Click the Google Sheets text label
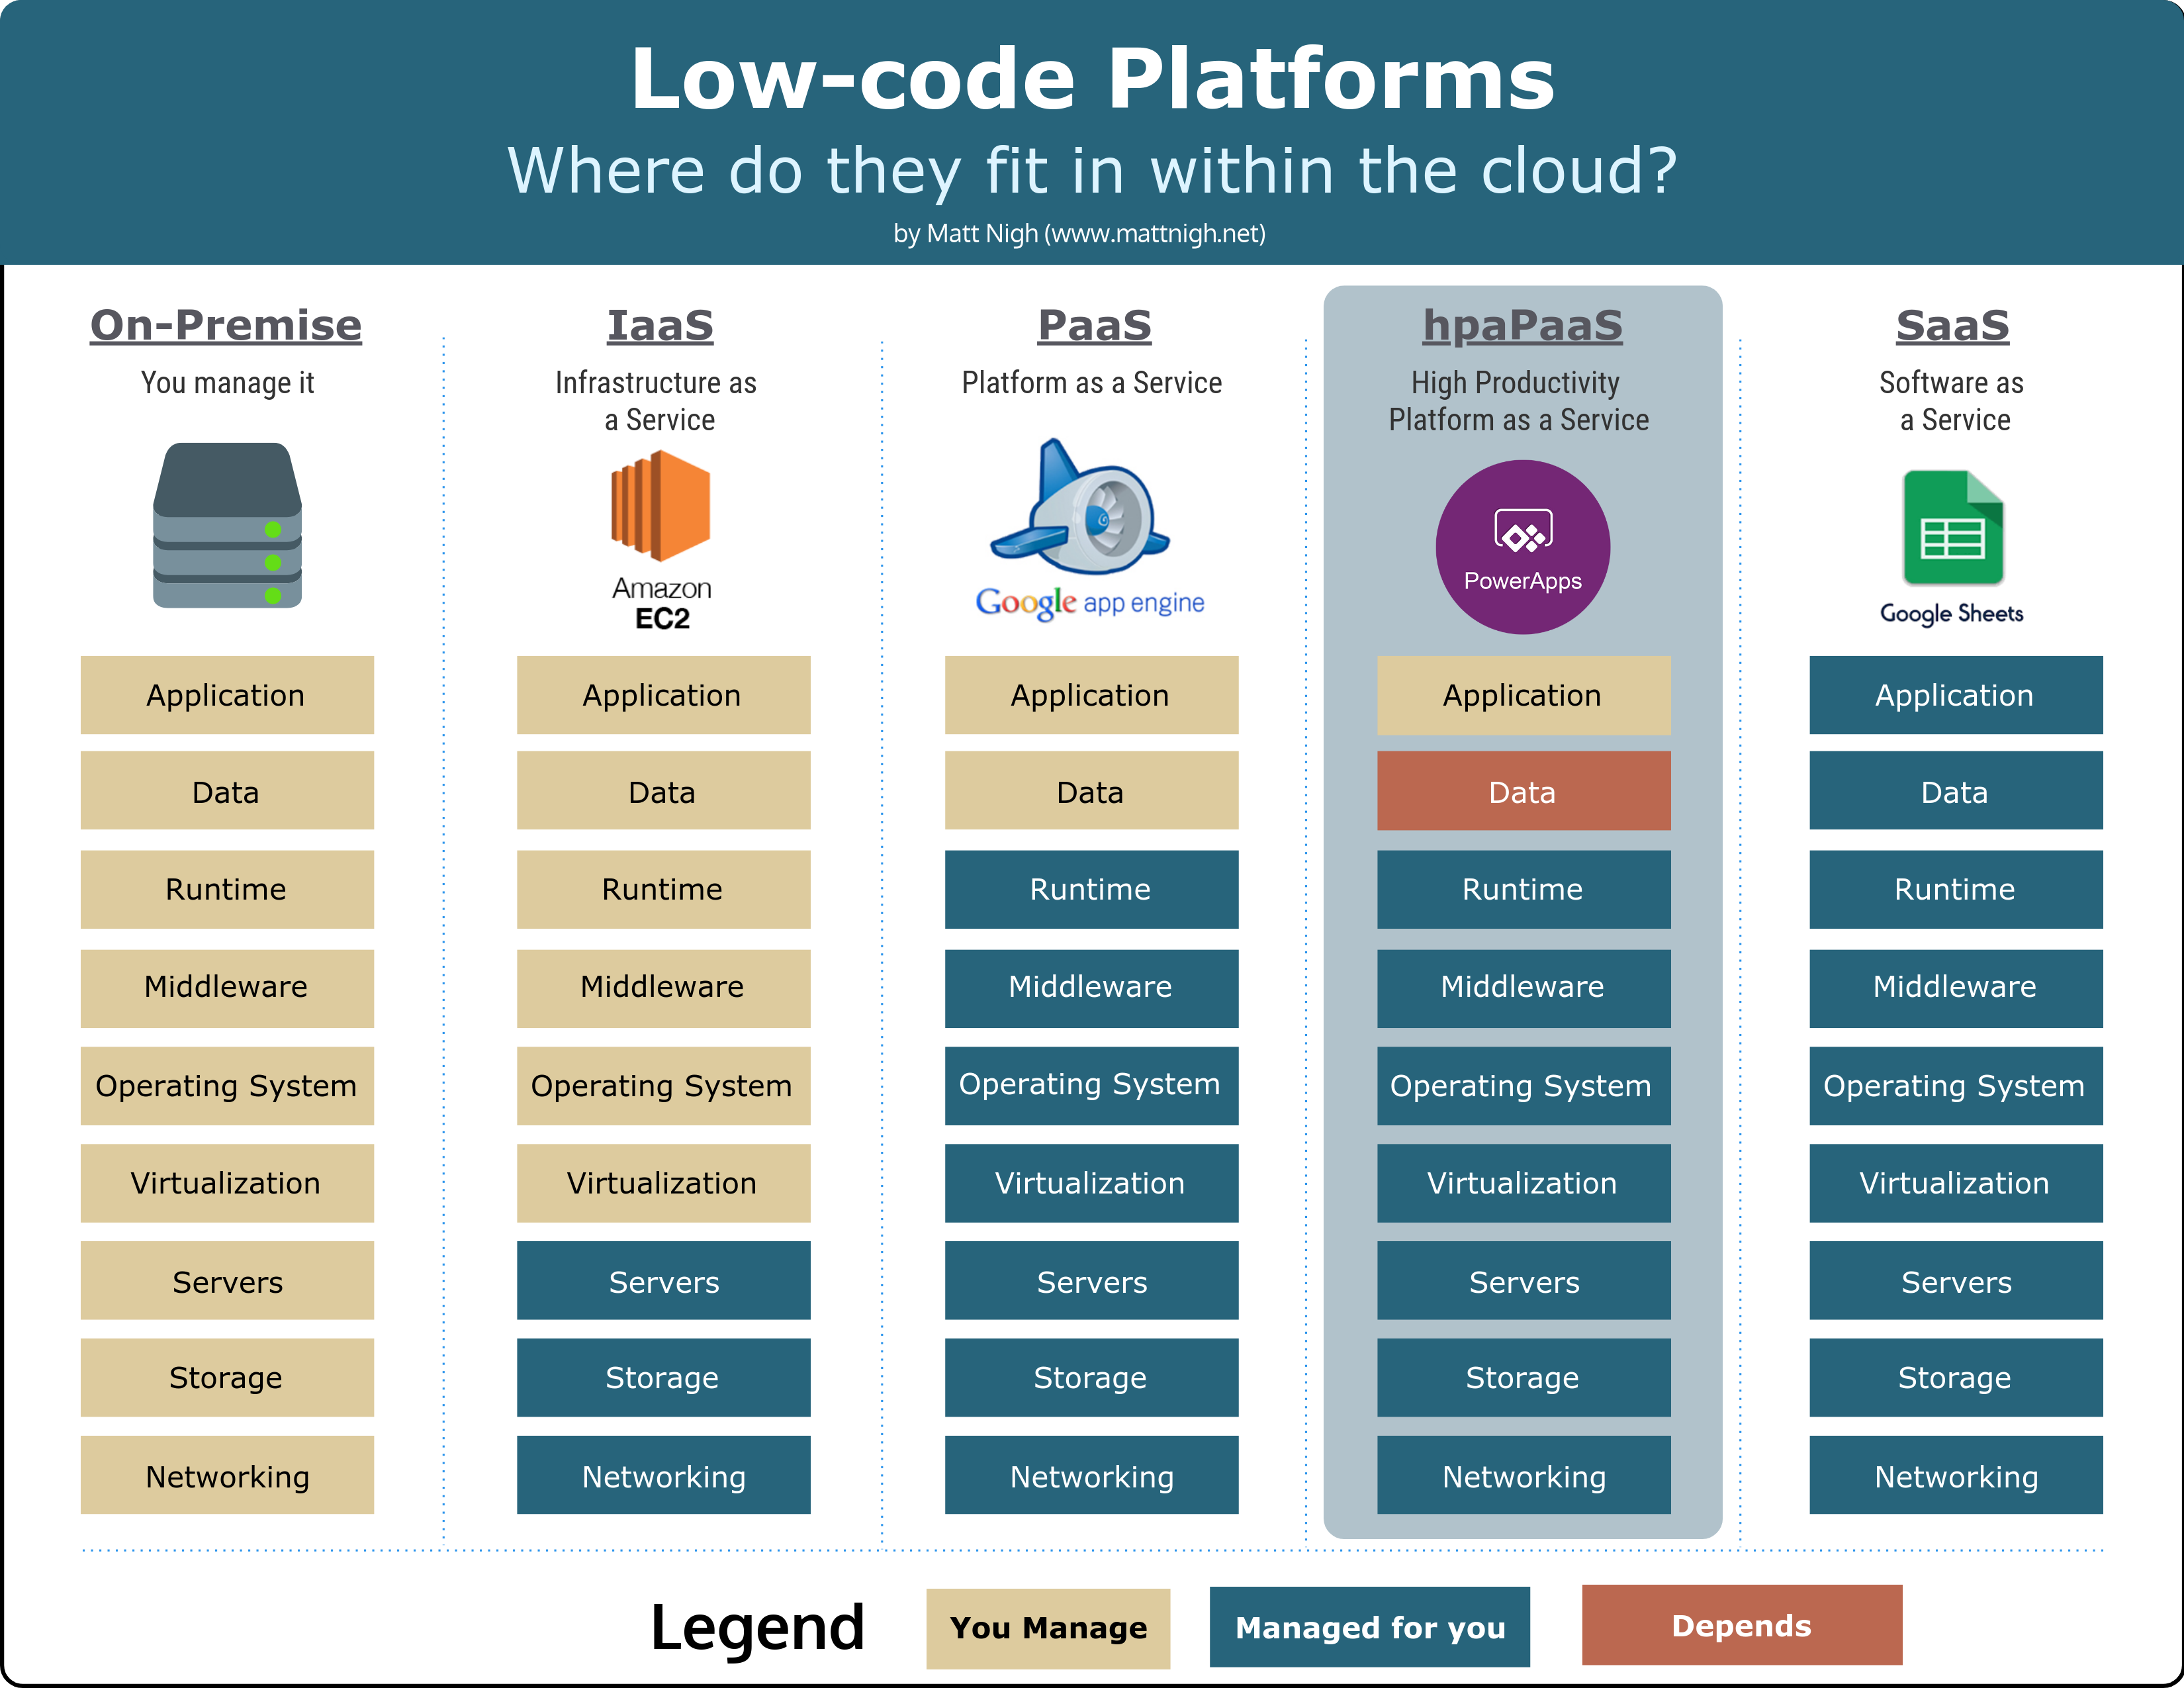Image resolution: width=2184 pixels, height=1688 pixels. coord(1951,613)
